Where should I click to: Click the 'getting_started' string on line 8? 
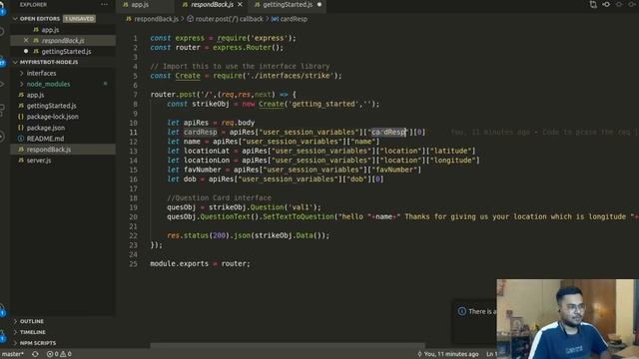coord(323,104)
